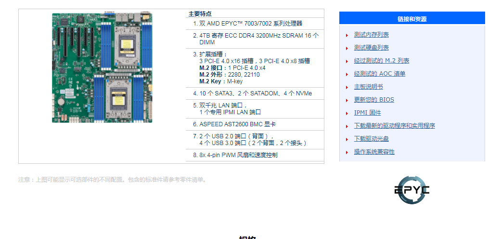
Task: Click red arrow bullet beside IPMI 固件
Action: (x=347, y=113)
